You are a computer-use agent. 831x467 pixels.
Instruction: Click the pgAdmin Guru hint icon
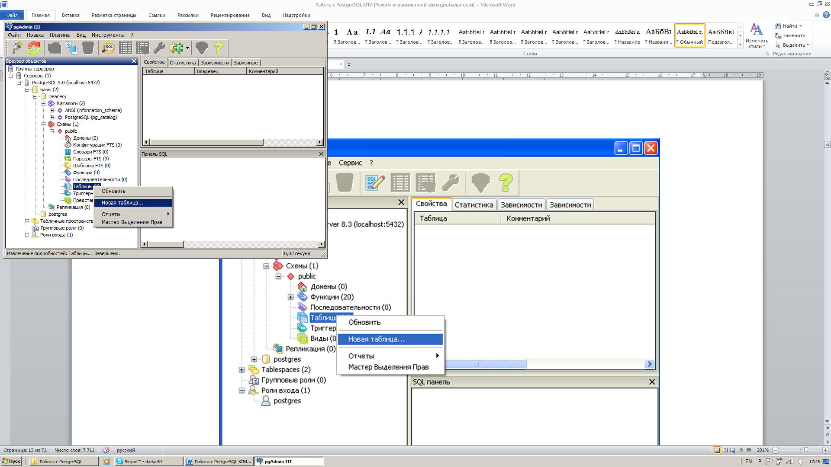click(x=202, y=48)
